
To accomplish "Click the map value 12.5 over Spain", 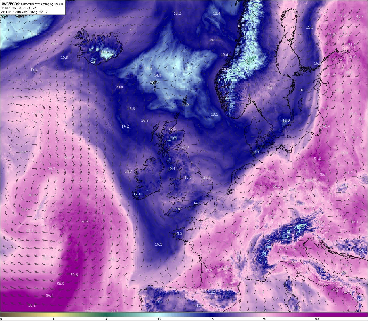I will (x=212, y=292).
